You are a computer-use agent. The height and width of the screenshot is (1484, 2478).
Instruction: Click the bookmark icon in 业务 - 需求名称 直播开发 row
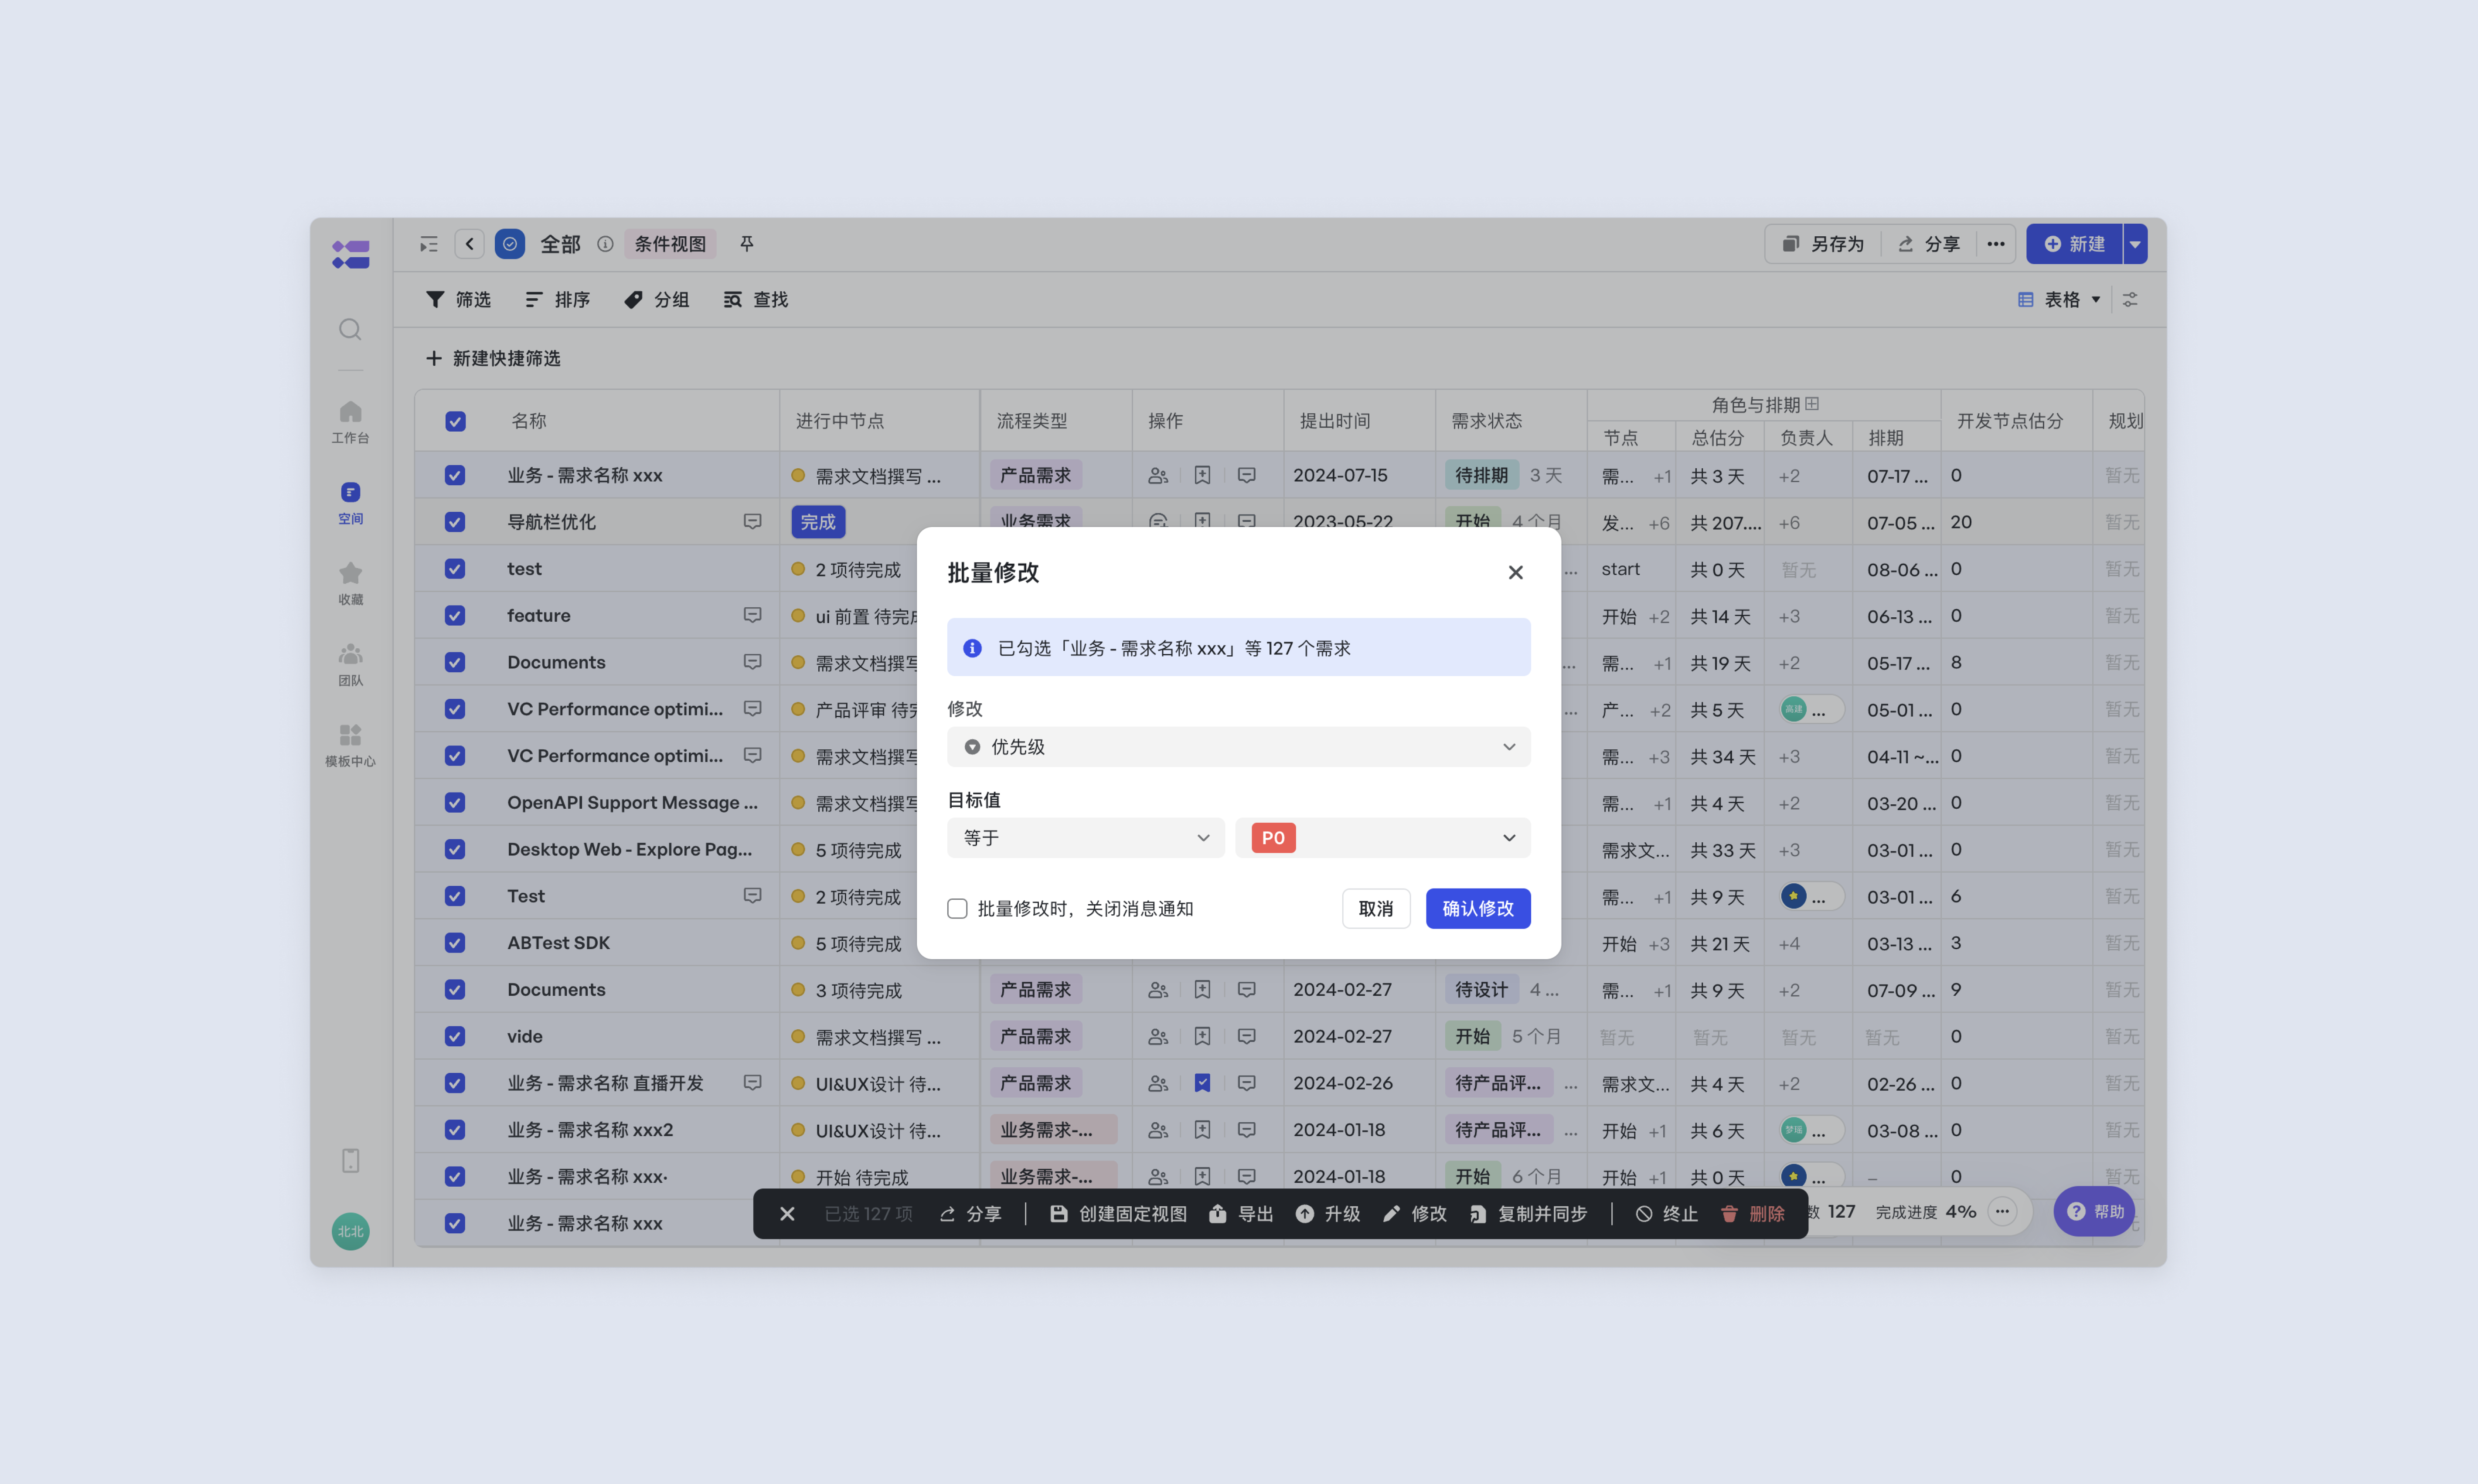pyautogui.click(x=1202, y=1083)
